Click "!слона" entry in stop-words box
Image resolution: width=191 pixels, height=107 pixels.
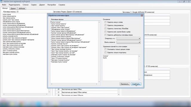pyautogui.click(x=106, y=56)
